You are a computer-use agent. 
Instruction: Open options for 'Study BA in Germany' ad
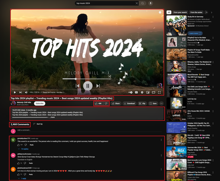tap(213, 17)
